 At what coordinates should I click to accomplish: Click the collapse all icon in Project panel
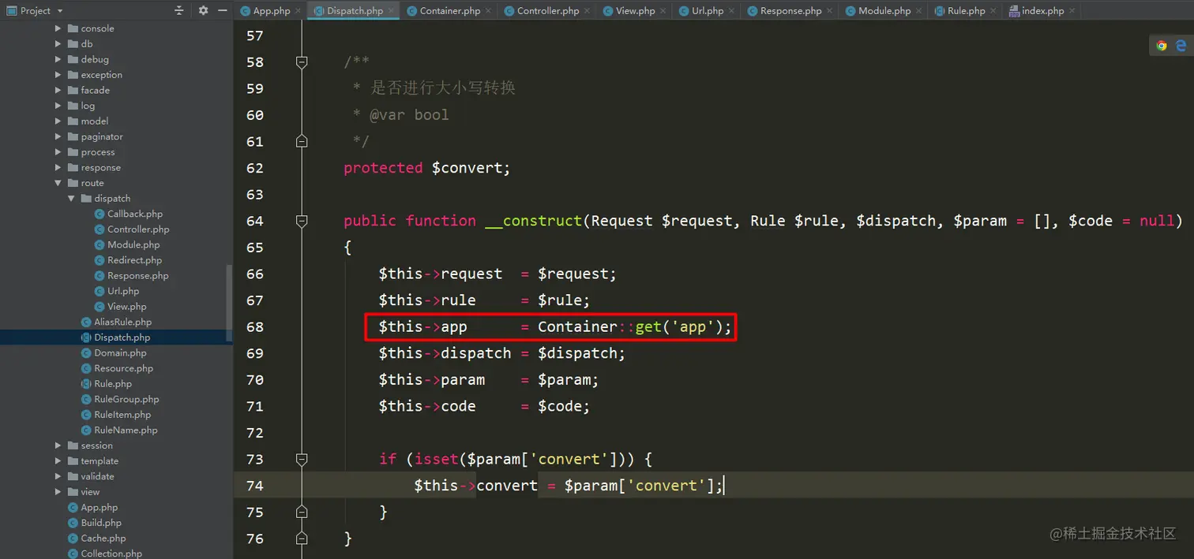[x=179, y=10]
